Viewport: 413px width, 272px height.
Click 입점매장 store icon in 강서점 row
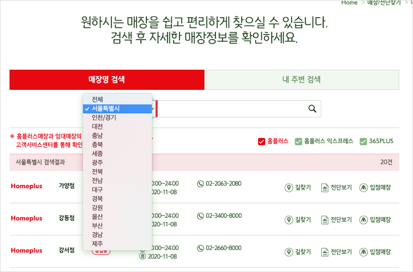coord(363,252)
